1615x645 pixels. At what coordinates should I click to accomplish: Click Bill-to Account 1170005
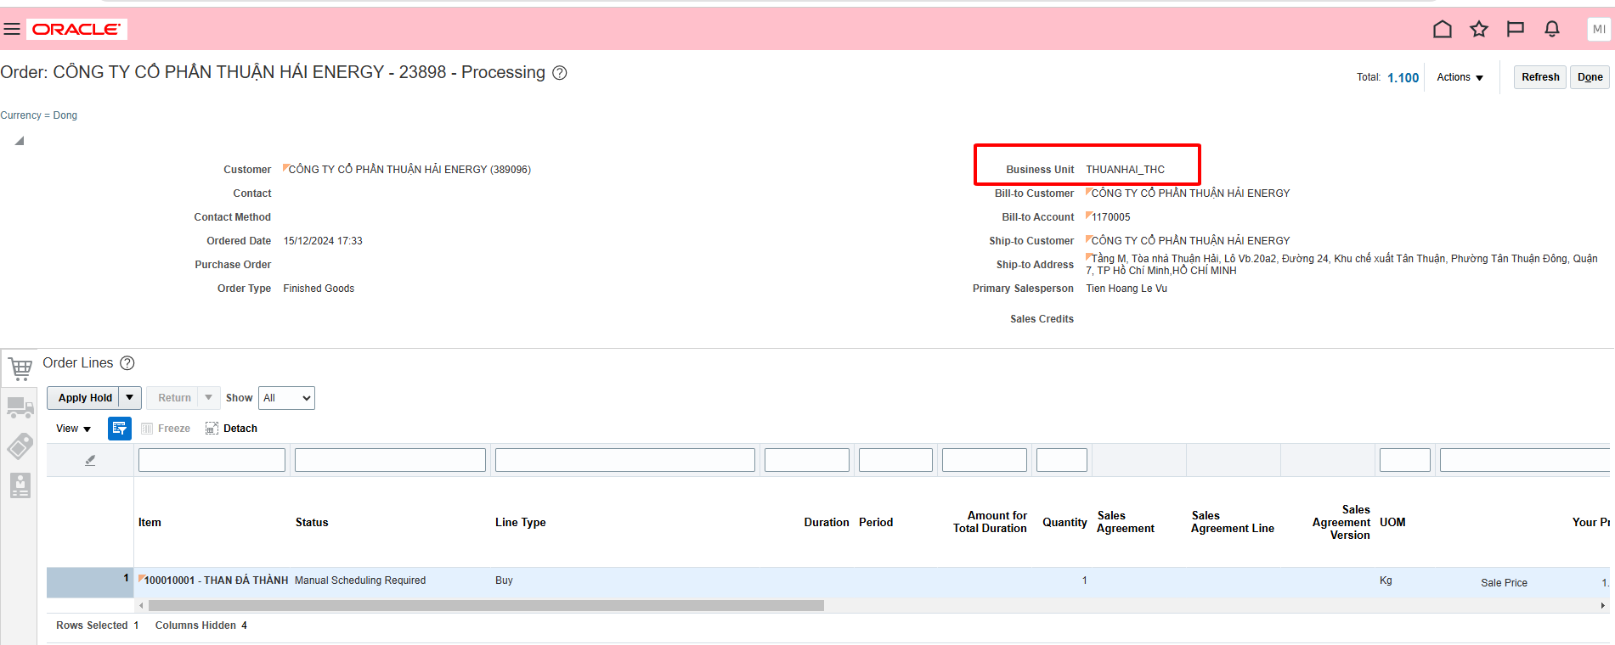pos(1110,217)
